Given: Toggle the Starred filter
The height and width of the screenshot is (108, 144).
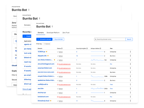Looking at the screenshot, I should [46, 44].
